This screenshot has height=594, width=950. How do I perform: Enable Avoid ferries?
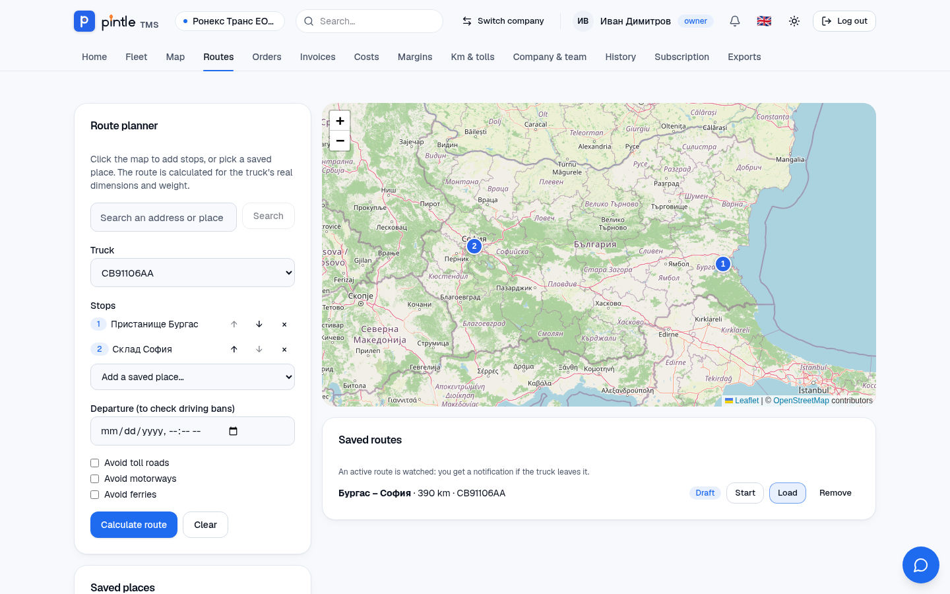pyautogui.click(x=95, y=495)
